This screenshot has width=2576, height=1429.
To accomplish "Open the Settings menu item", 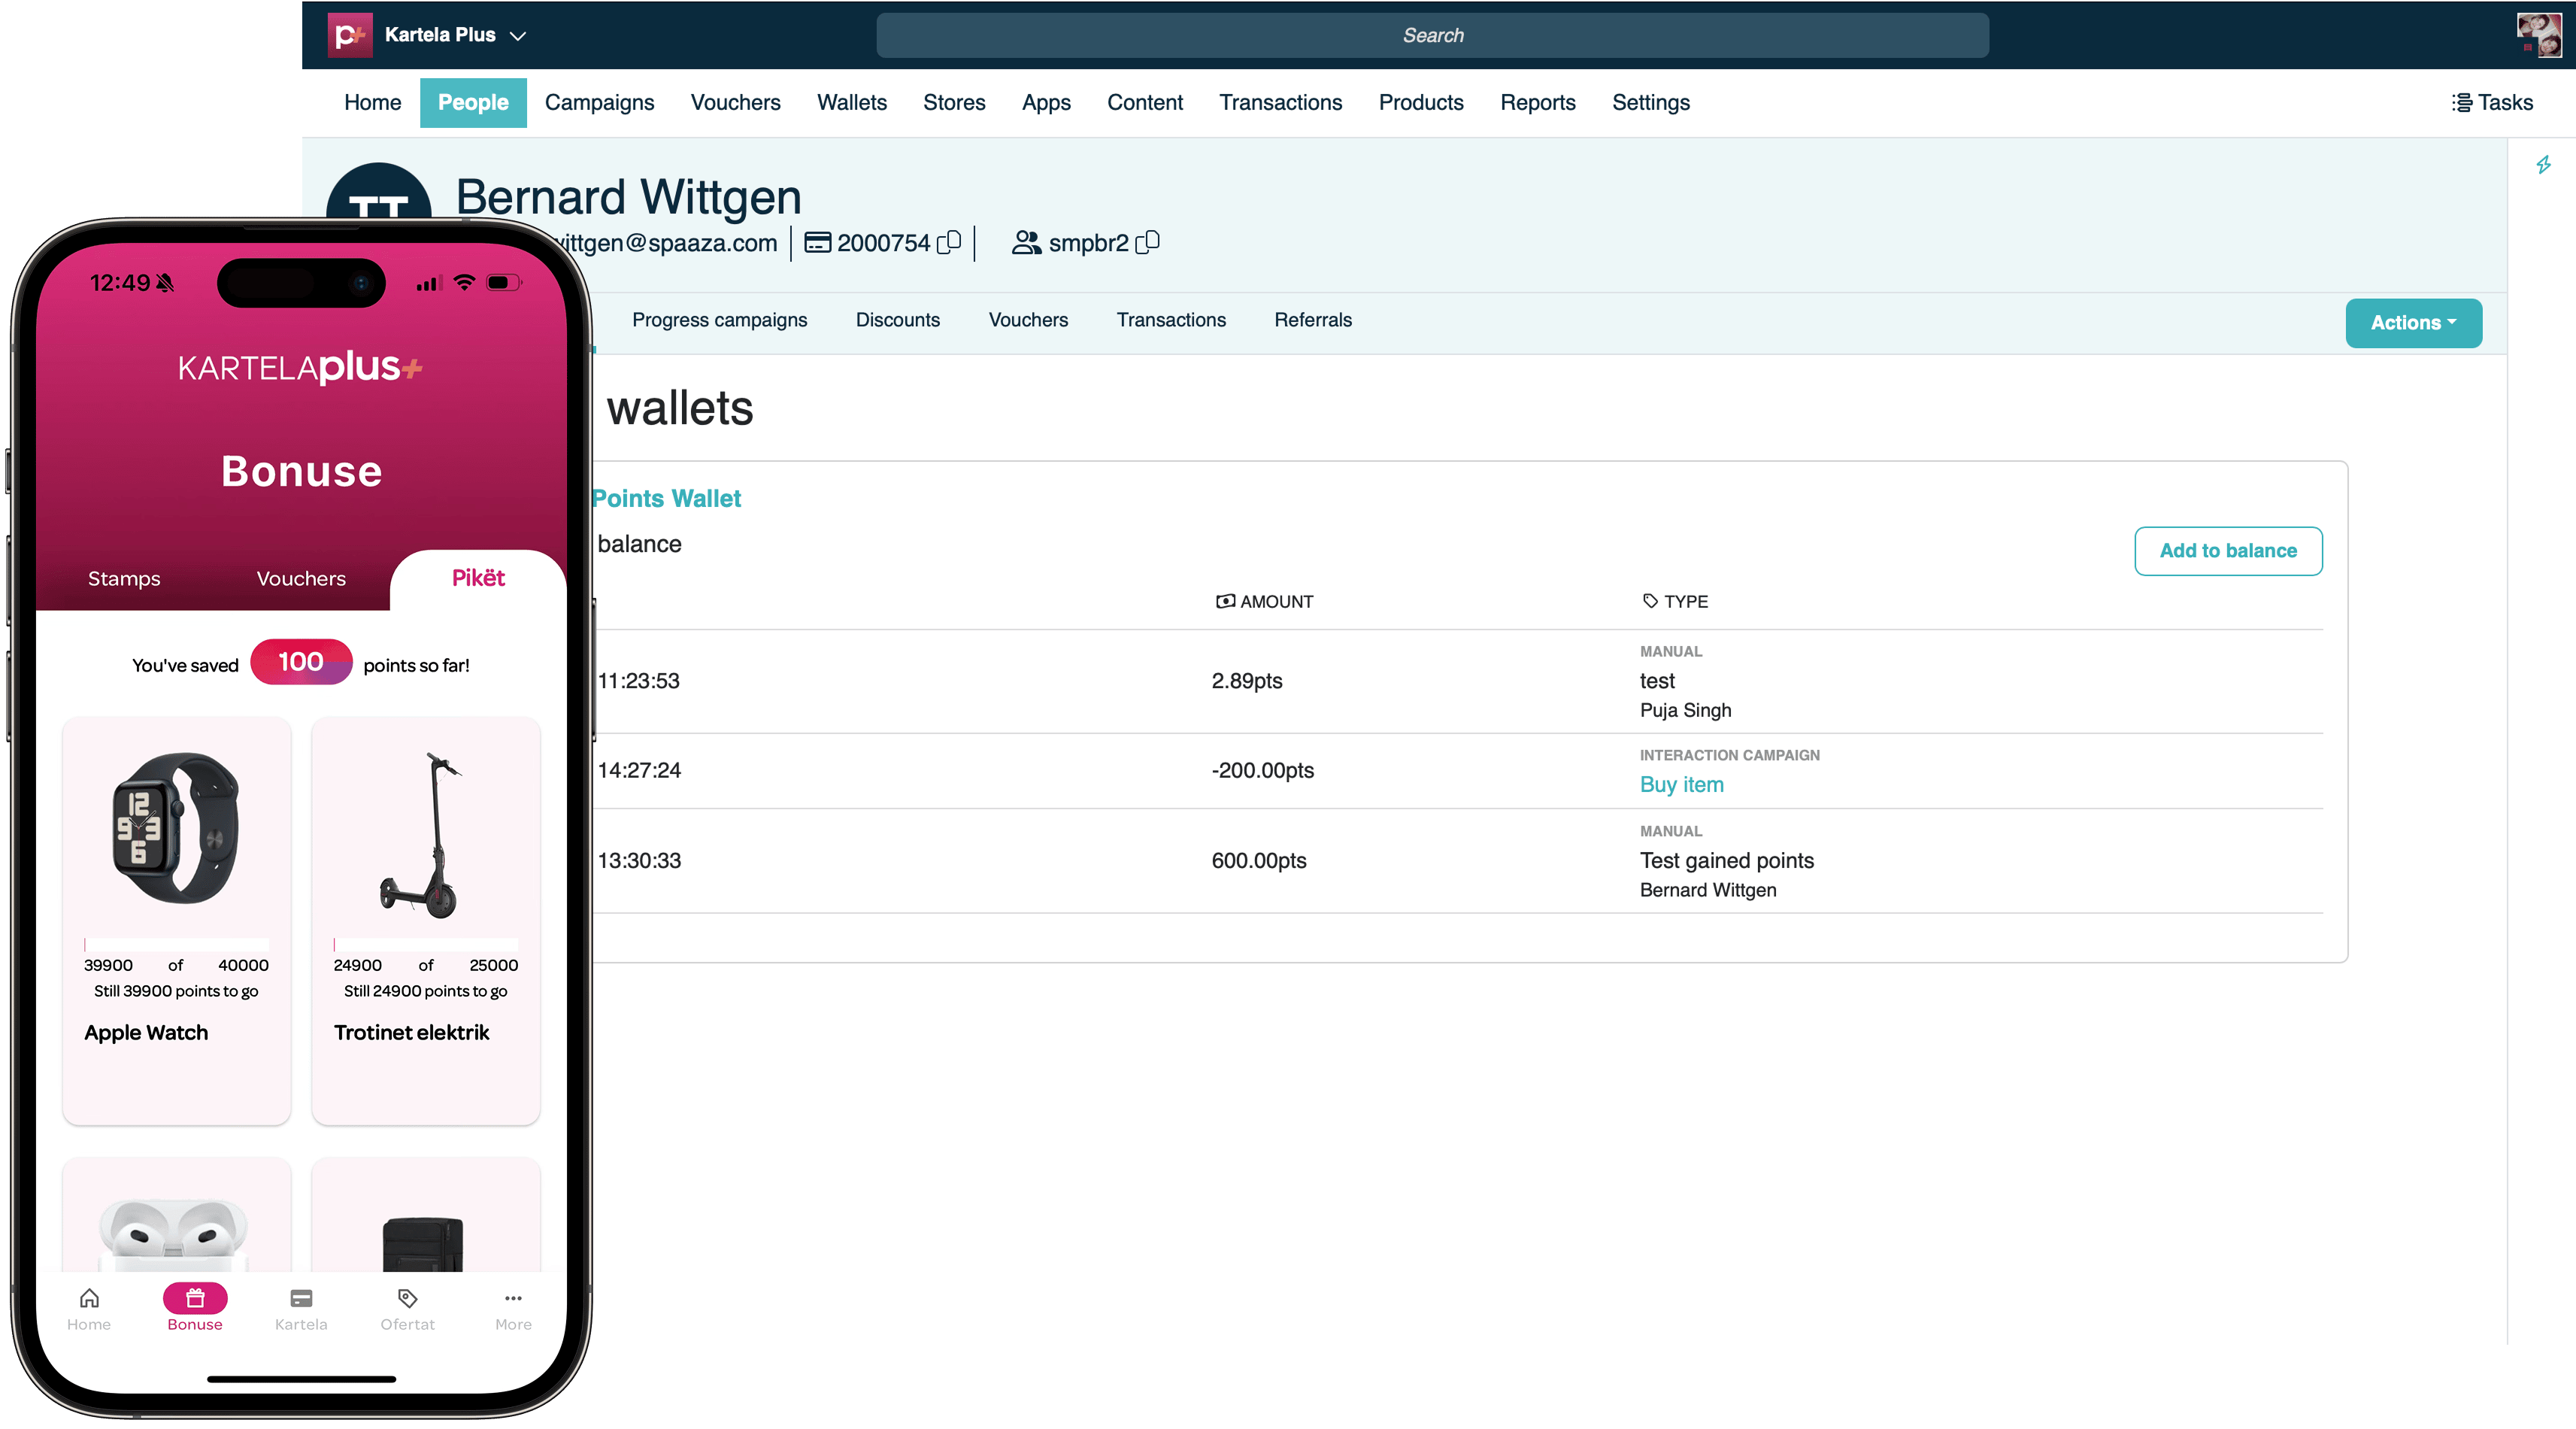I will click(x=1650, y=102).
